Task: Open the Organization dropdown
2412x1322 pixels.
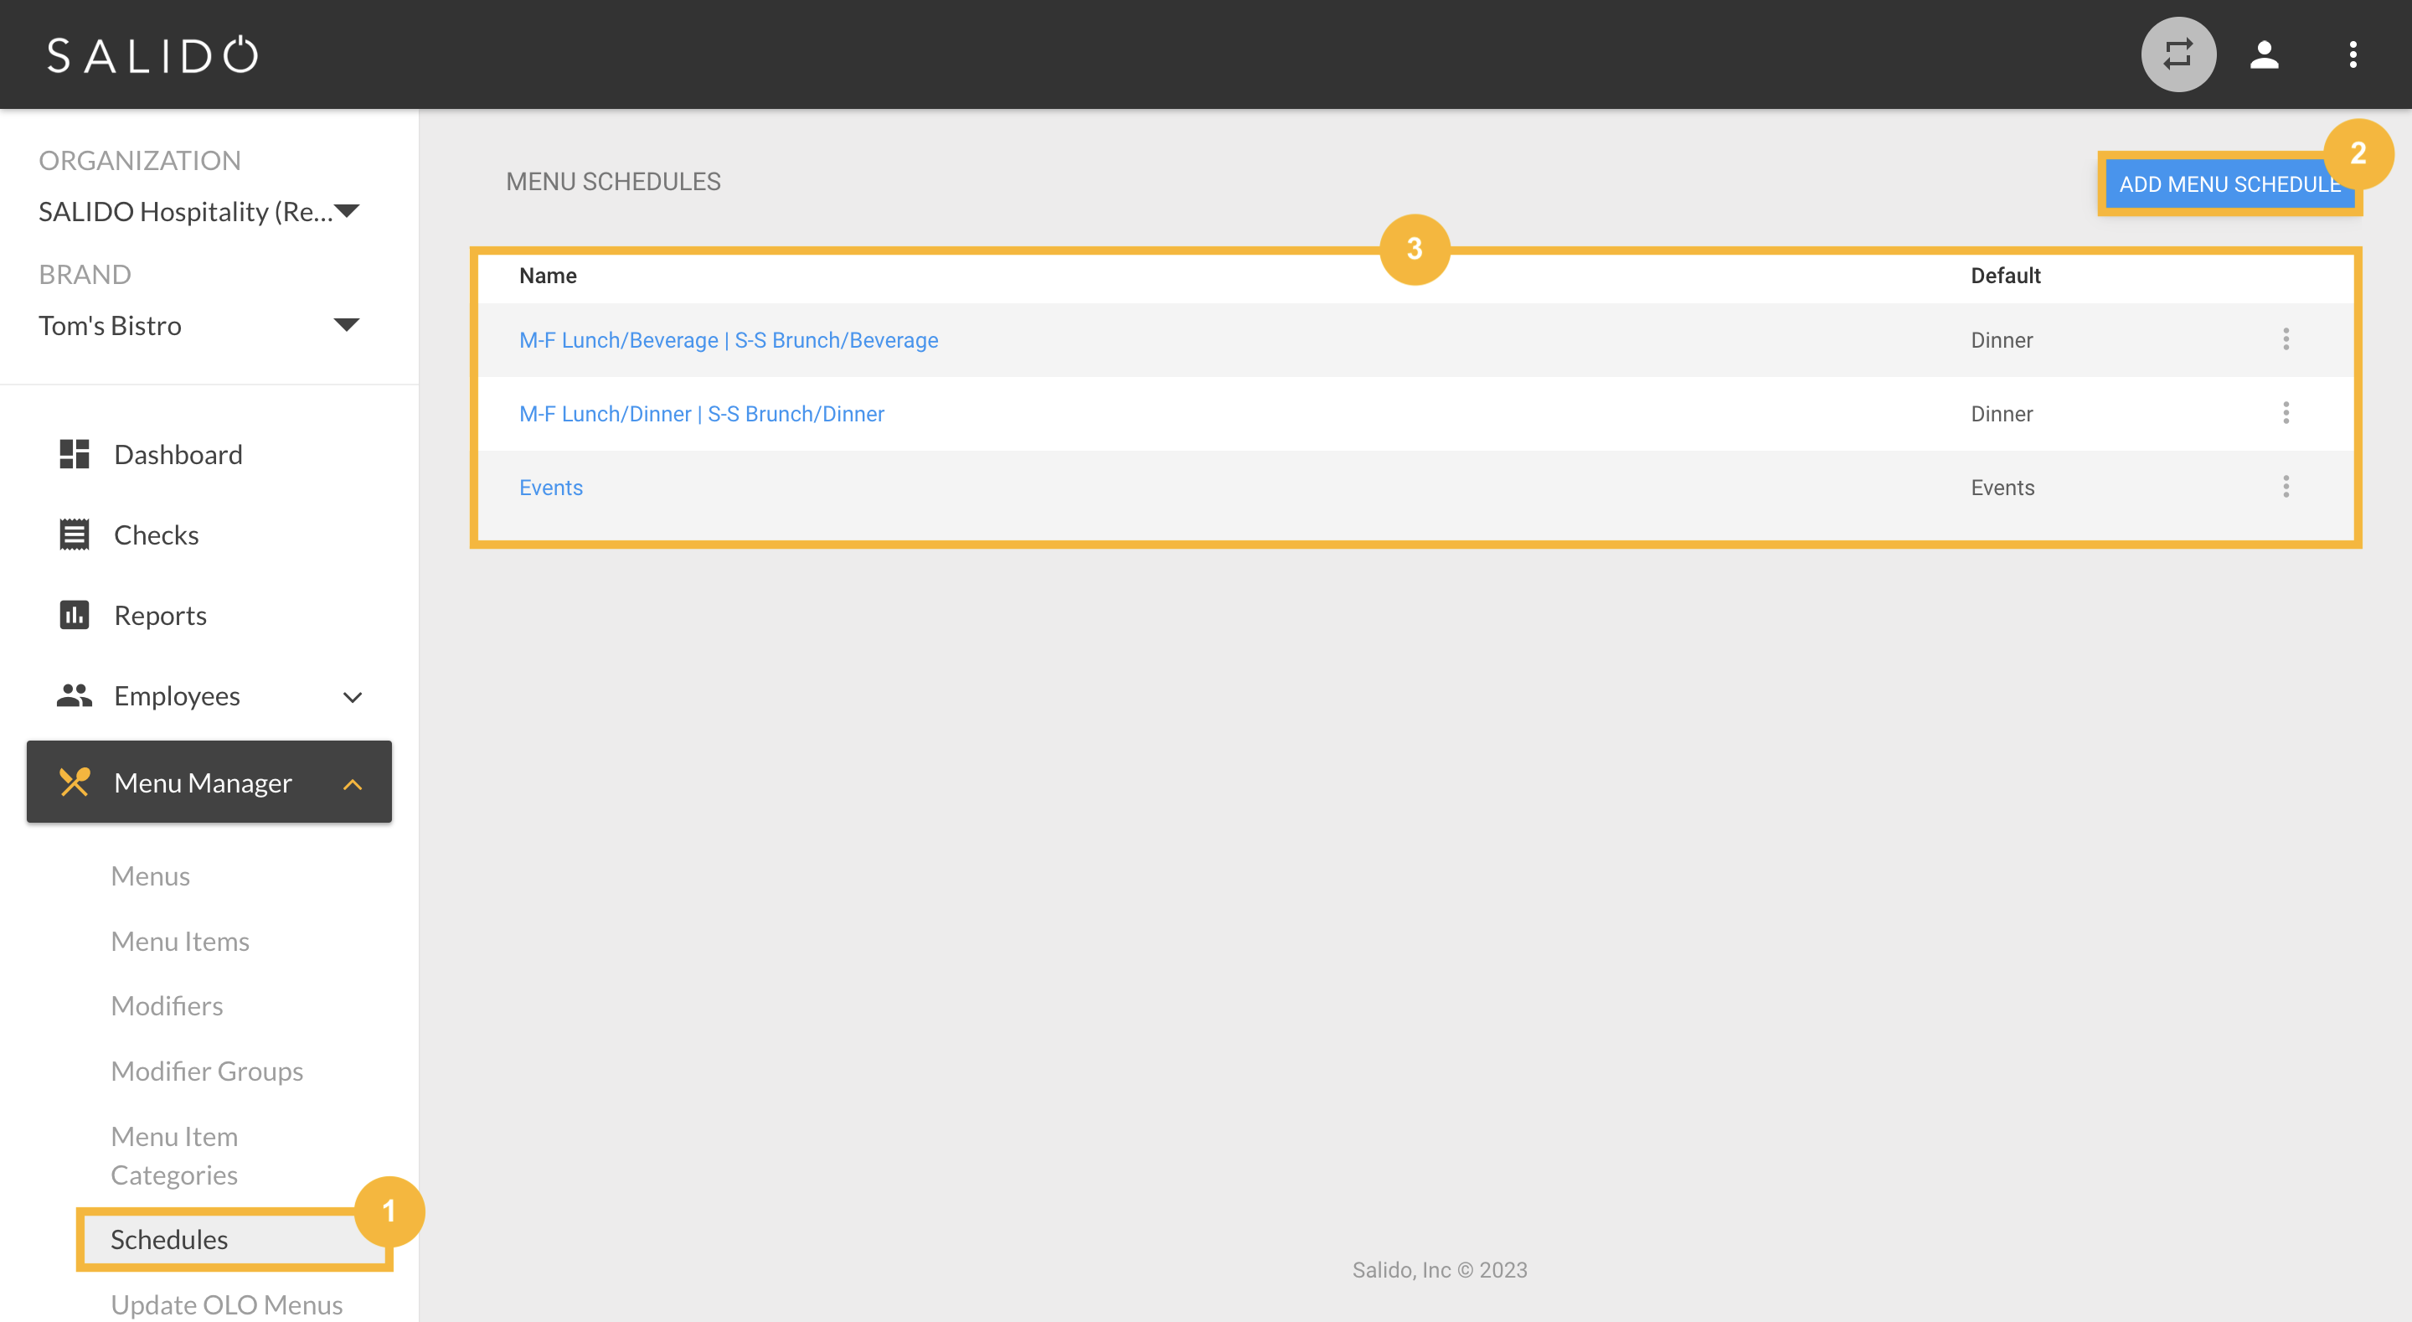Action: pos(198,212)
